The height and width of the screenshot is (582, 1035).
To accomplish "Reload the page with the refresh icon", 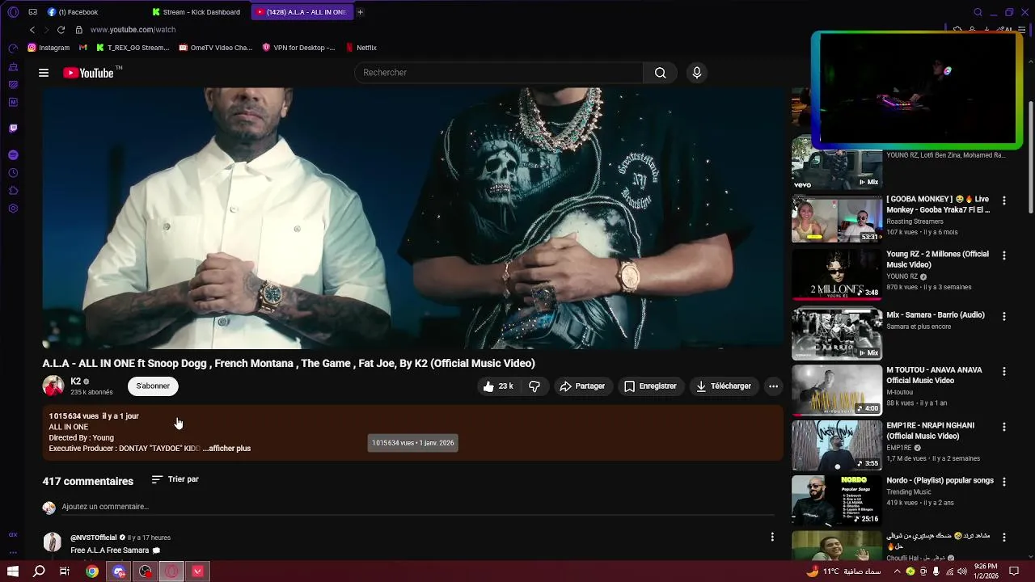I will 61,30.
